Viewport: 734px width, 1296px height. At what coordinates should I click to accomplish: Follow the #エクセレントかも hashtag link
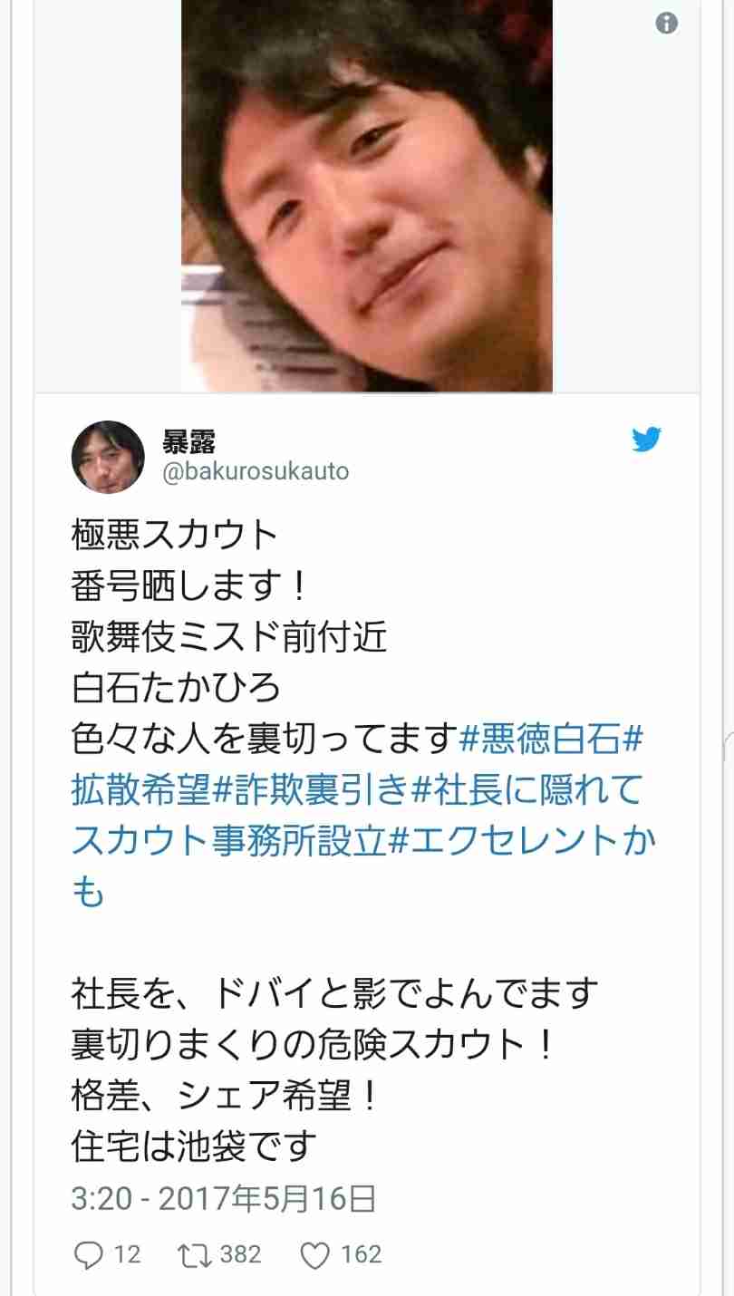click(364, 867)
